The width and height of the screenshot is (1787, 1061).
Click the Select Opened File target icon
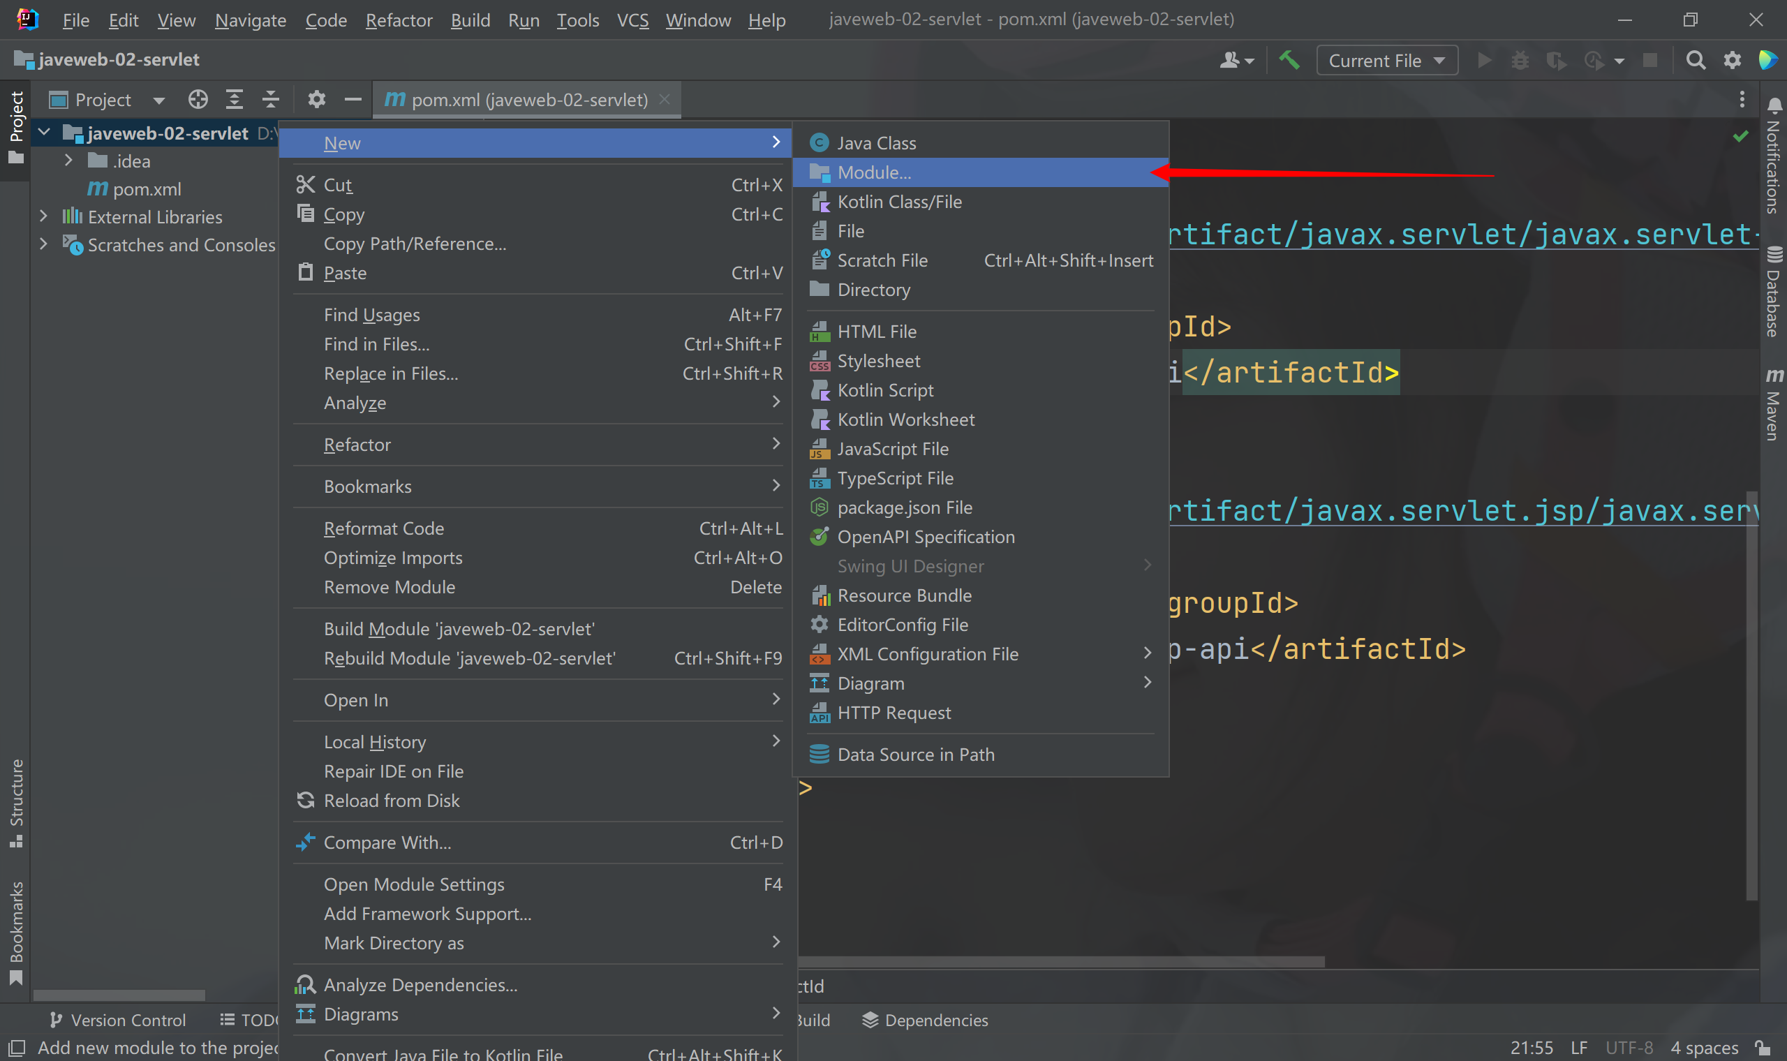[198, 99]
